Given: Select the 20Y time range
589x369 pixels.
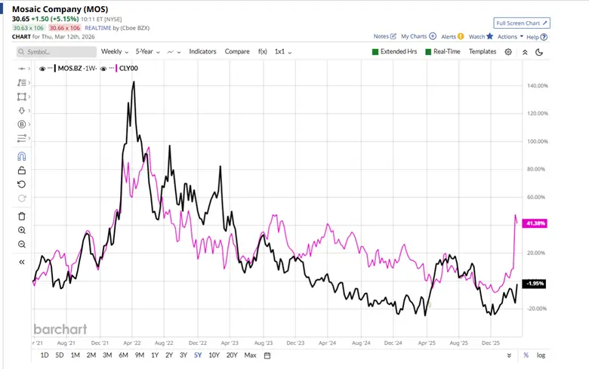Looking at the screenshot, I should 232,355.
